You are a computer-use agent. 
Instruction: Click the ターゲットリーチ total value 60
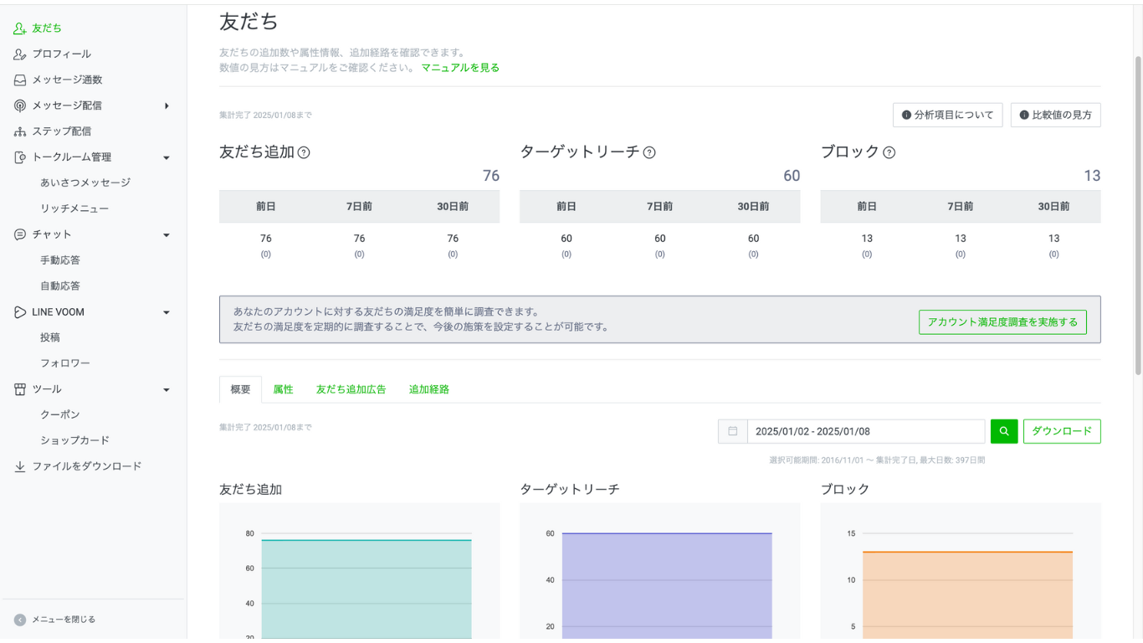tap(792, 176)
